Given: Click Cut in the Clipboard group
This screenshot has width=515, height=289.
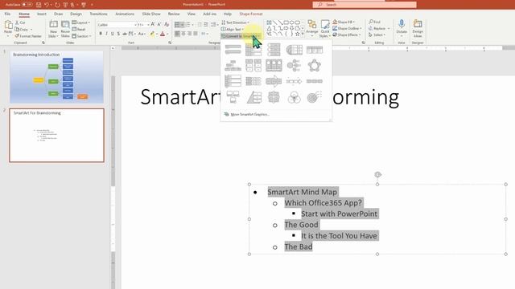Looking at the screenshot, I should (x=20, y=22).
